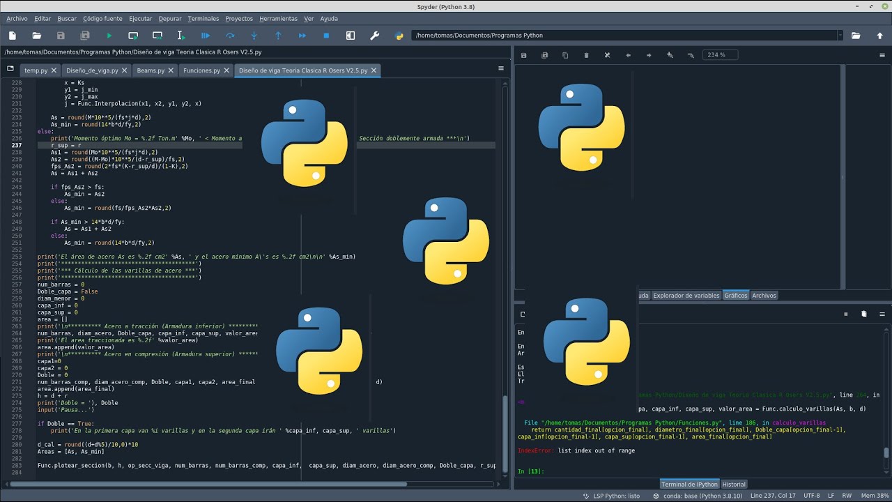Step over the current line in debugger
The width and height of the screenshot is (892, 502).
pos(230,36)
